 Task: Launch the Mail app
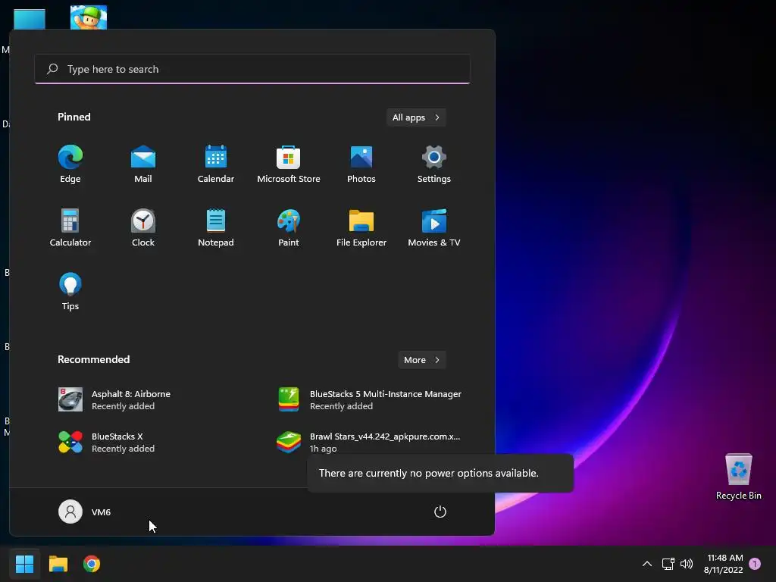point(143,164)
